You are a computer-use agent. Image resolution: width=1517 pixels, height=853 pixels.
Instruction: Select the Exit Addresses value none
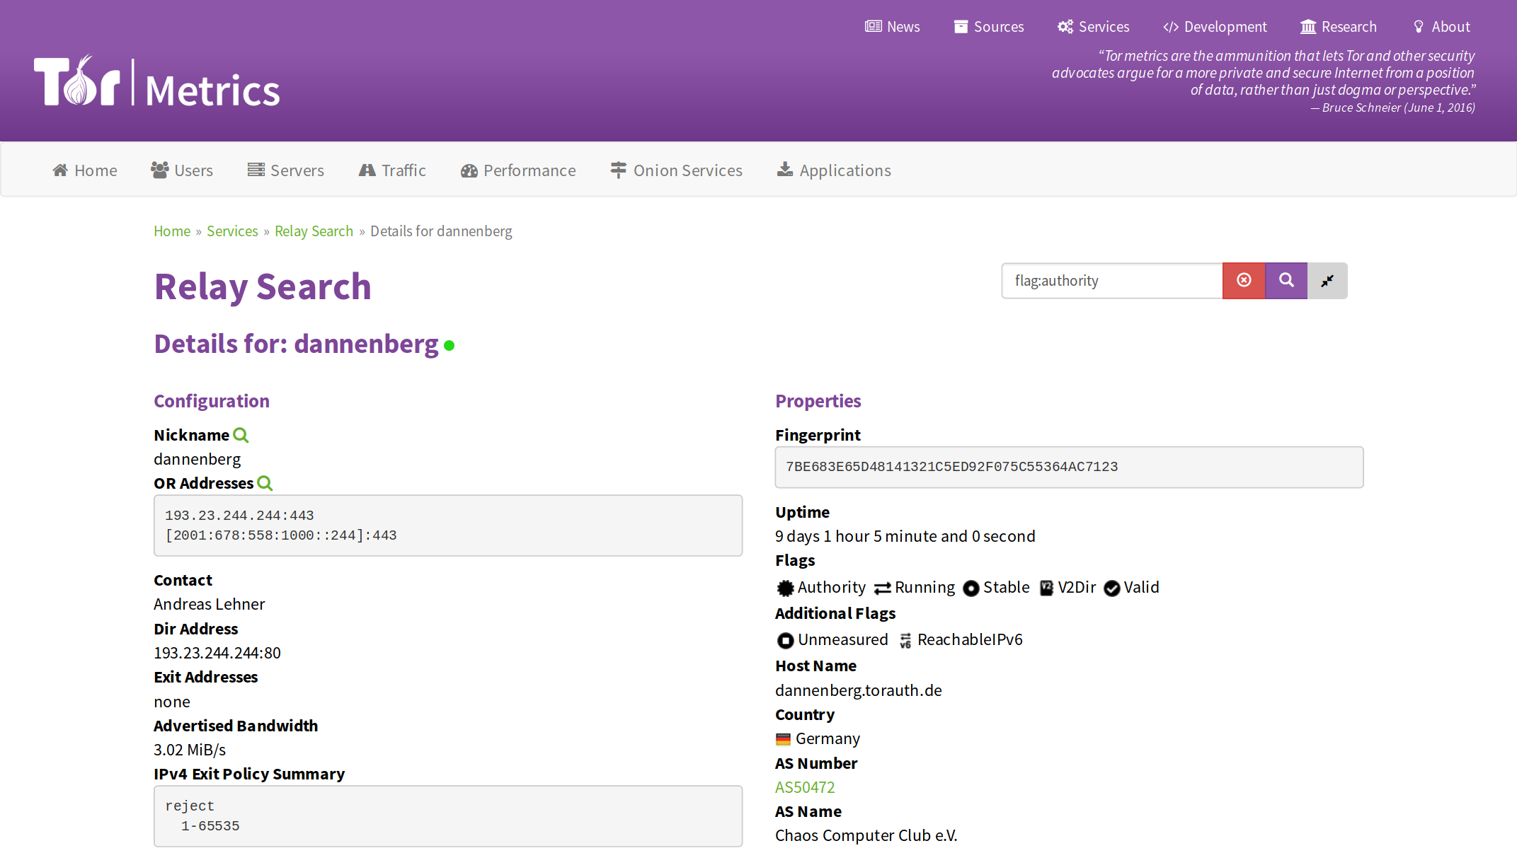172,702
